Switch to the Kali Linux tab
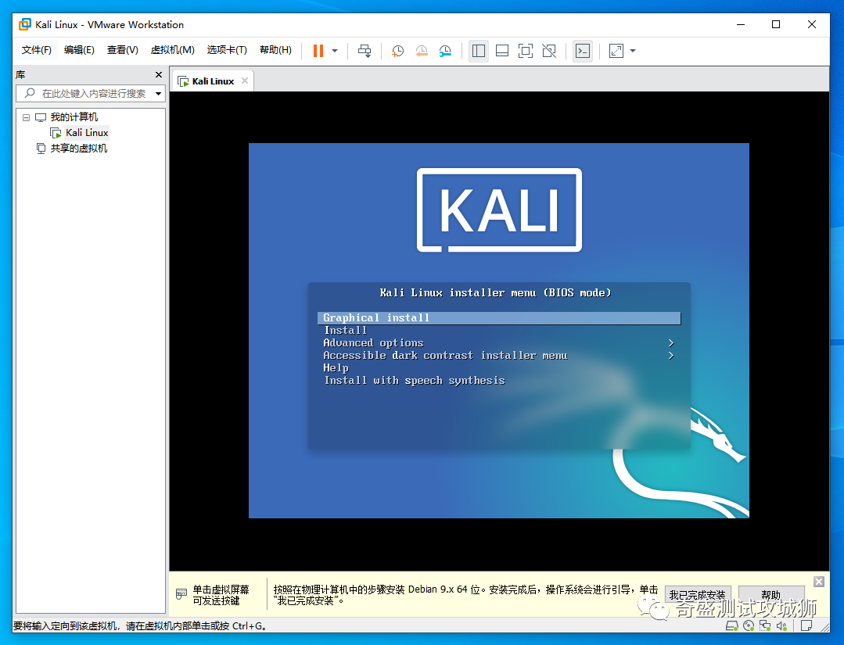The width and height of the screenshot is (844, 645). point(213,81)
